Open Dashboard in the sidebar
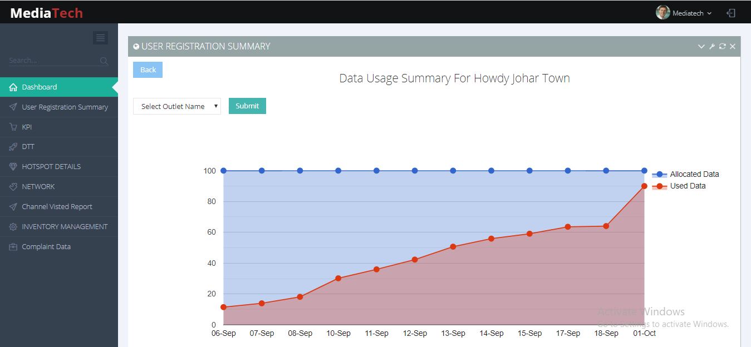Screen dimensions: 751x347 [40, 87]
